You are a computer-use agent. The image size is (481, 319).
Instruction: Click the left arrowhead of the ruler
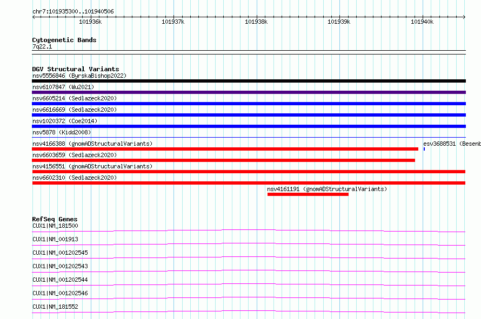coord(34,17)
